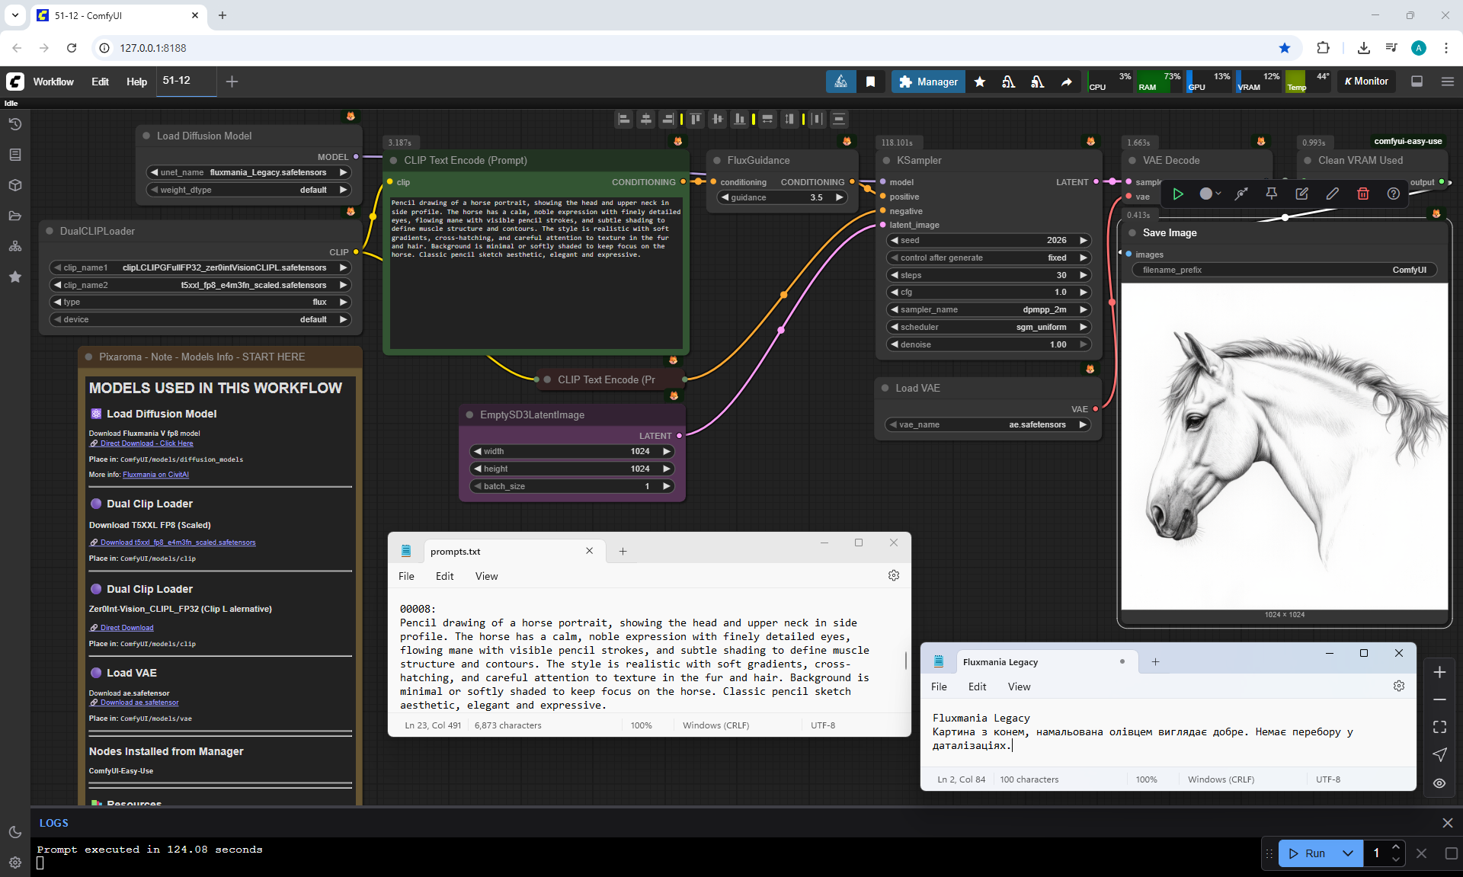Open the node help question-mark icon

[1394, 194]
